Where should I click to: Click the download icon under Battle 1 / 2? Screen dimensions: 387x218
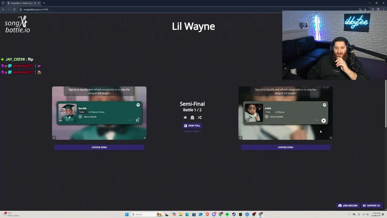[x=192, y=117]
